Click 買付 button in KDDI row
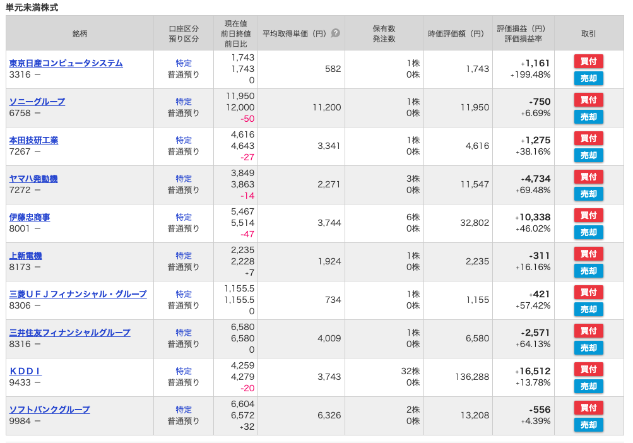The height and width of the screenshot is (443, 633). click(589, 369)
